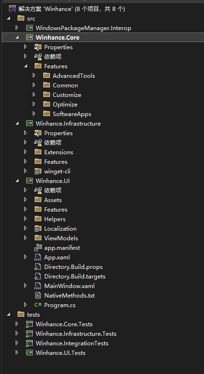Click the 'Winhance.UI.Tests' label
The height and width of the screenshot is (374, 204).
60,353
